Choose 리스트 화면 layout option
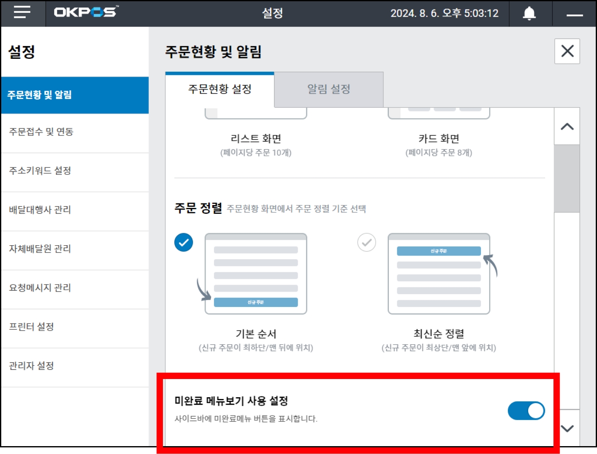The image size is (597, 454). [255, 139]
